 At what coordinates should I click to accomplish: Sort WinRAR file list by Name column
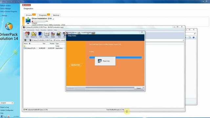coord(26,44)
